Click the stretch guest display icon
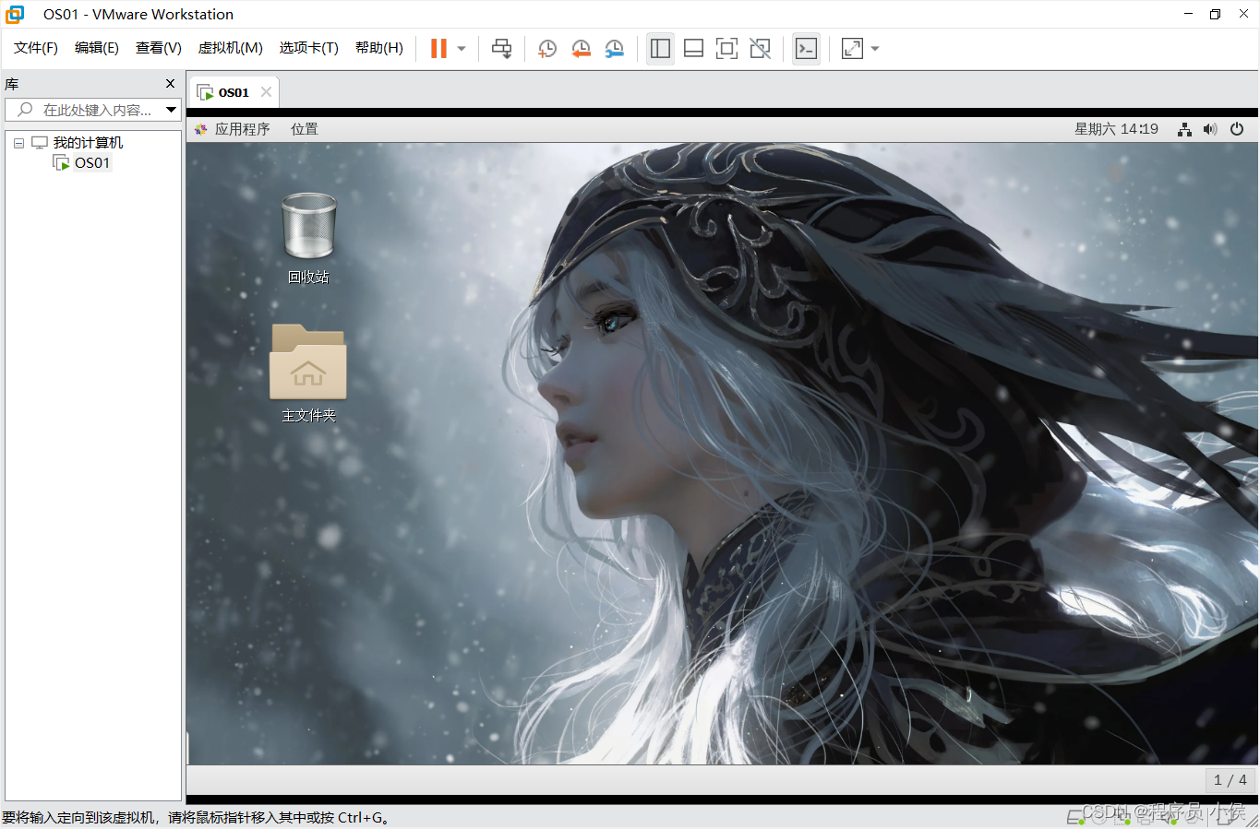 coord(852,49)
